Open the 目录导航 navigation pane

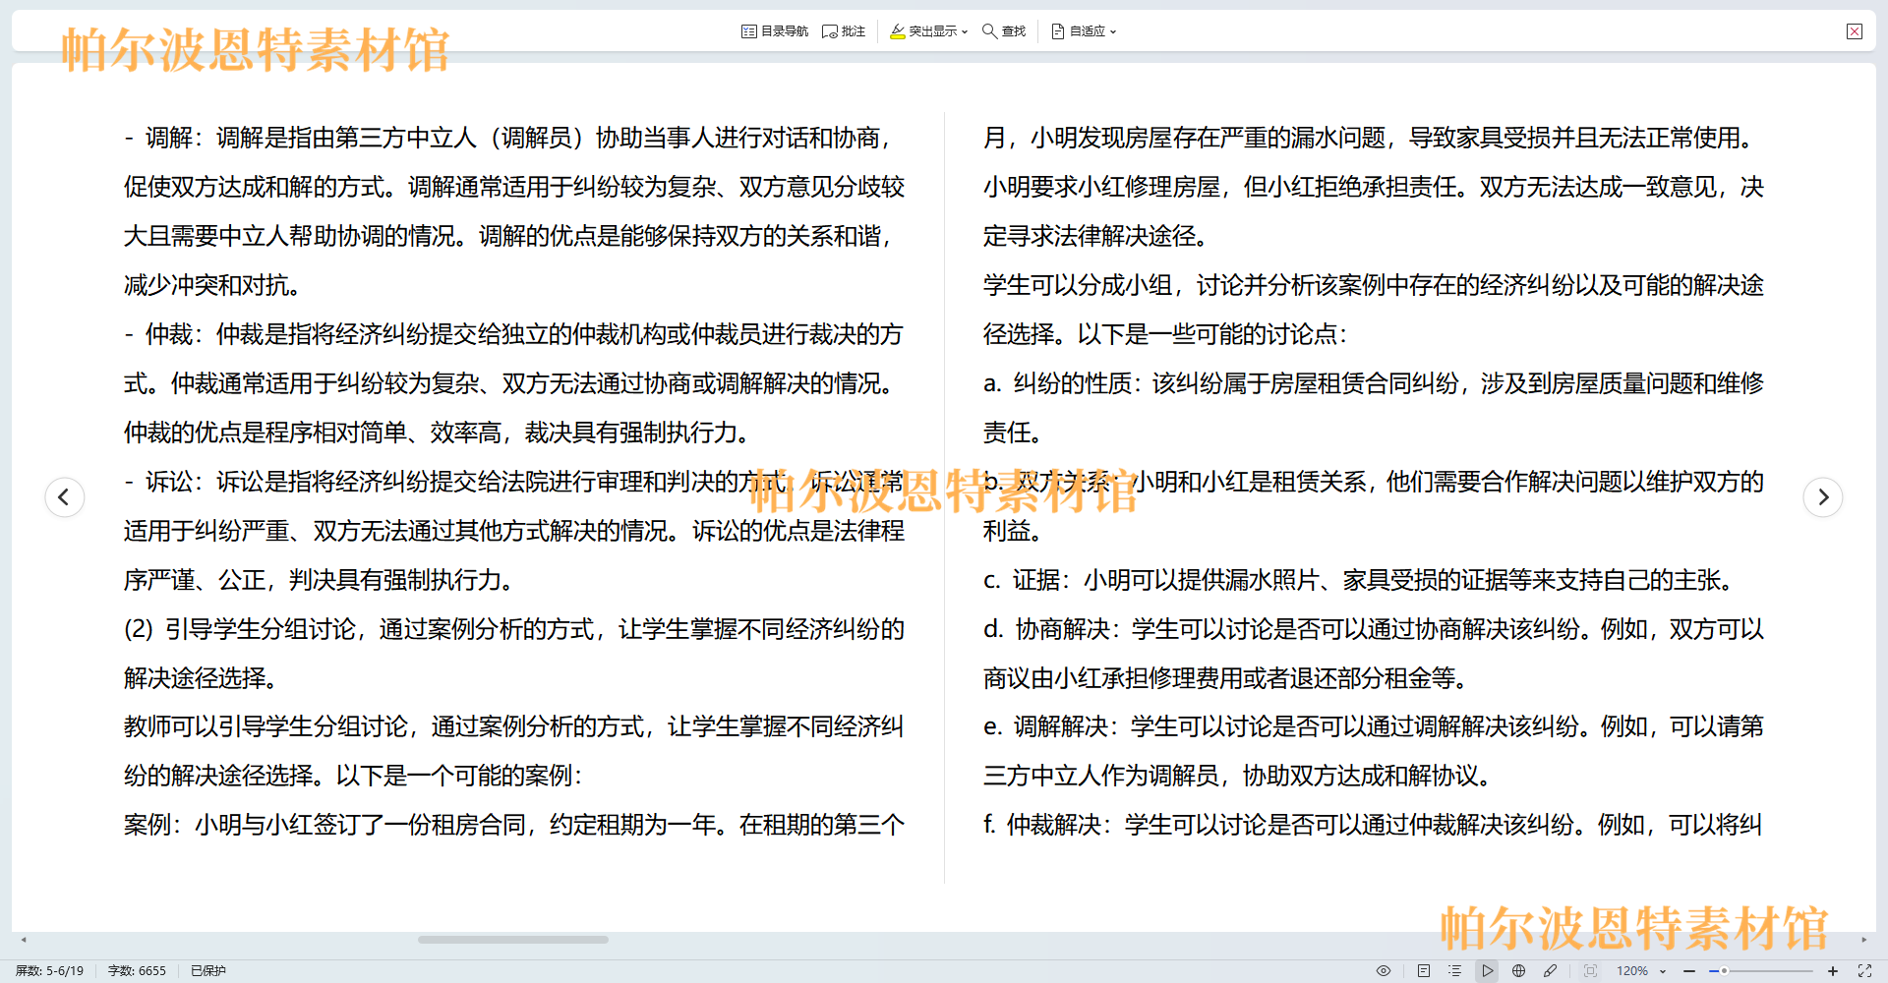click(x=775, y=31)
